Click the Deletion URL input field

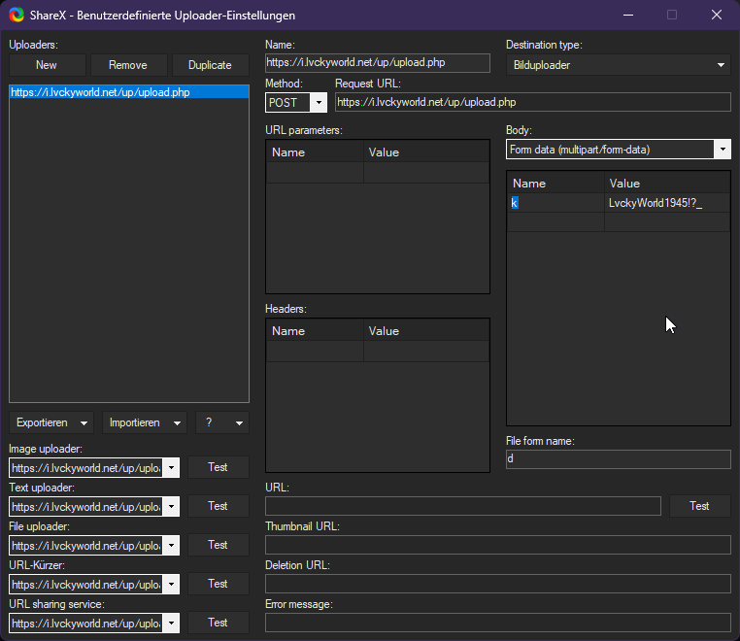pyautogui.click(x=497, y=584)
